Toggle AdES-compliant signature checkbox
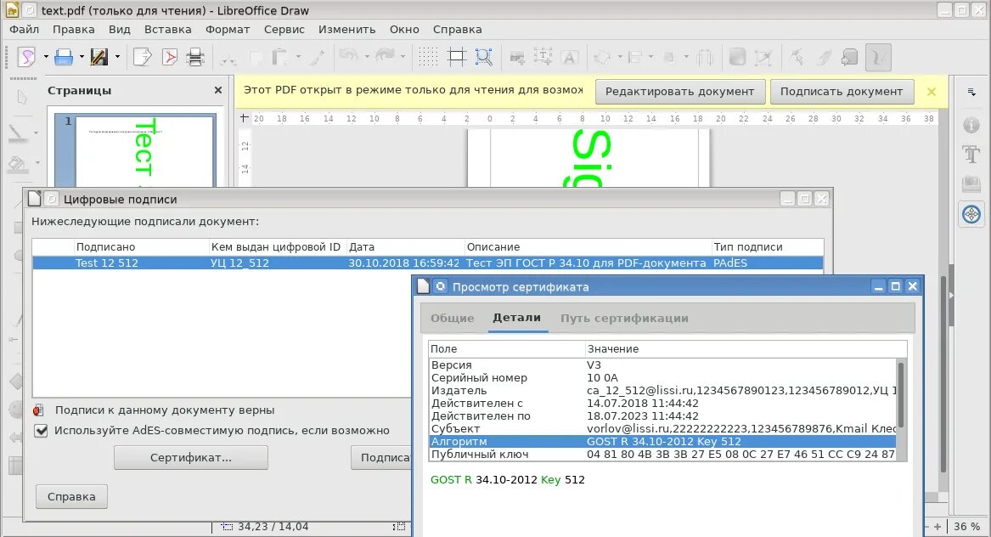991x537 pixels. click(x=41, y=431)
